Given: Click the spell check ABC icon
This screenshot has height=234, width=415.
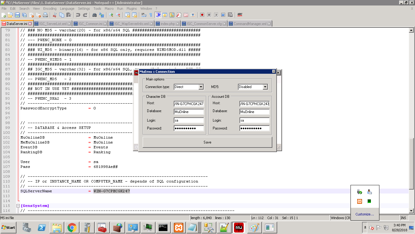Looking at the screenshot, I should (x=240, y=15).
